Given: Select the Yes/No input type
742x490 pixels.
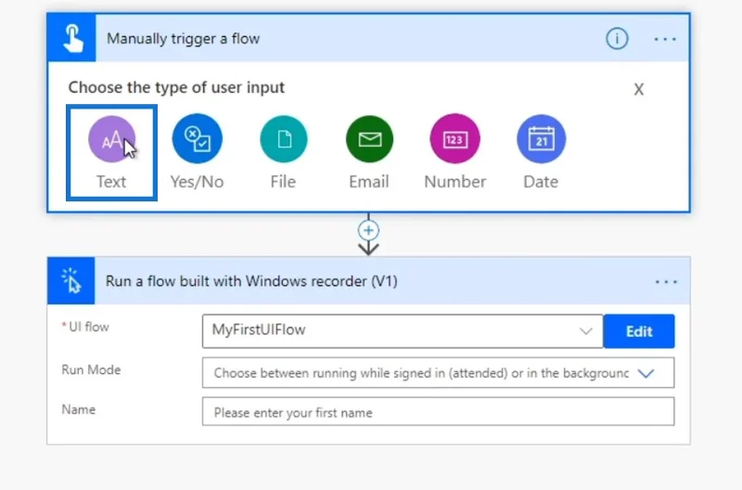Looking at the screenshot, I should (197, 152).
